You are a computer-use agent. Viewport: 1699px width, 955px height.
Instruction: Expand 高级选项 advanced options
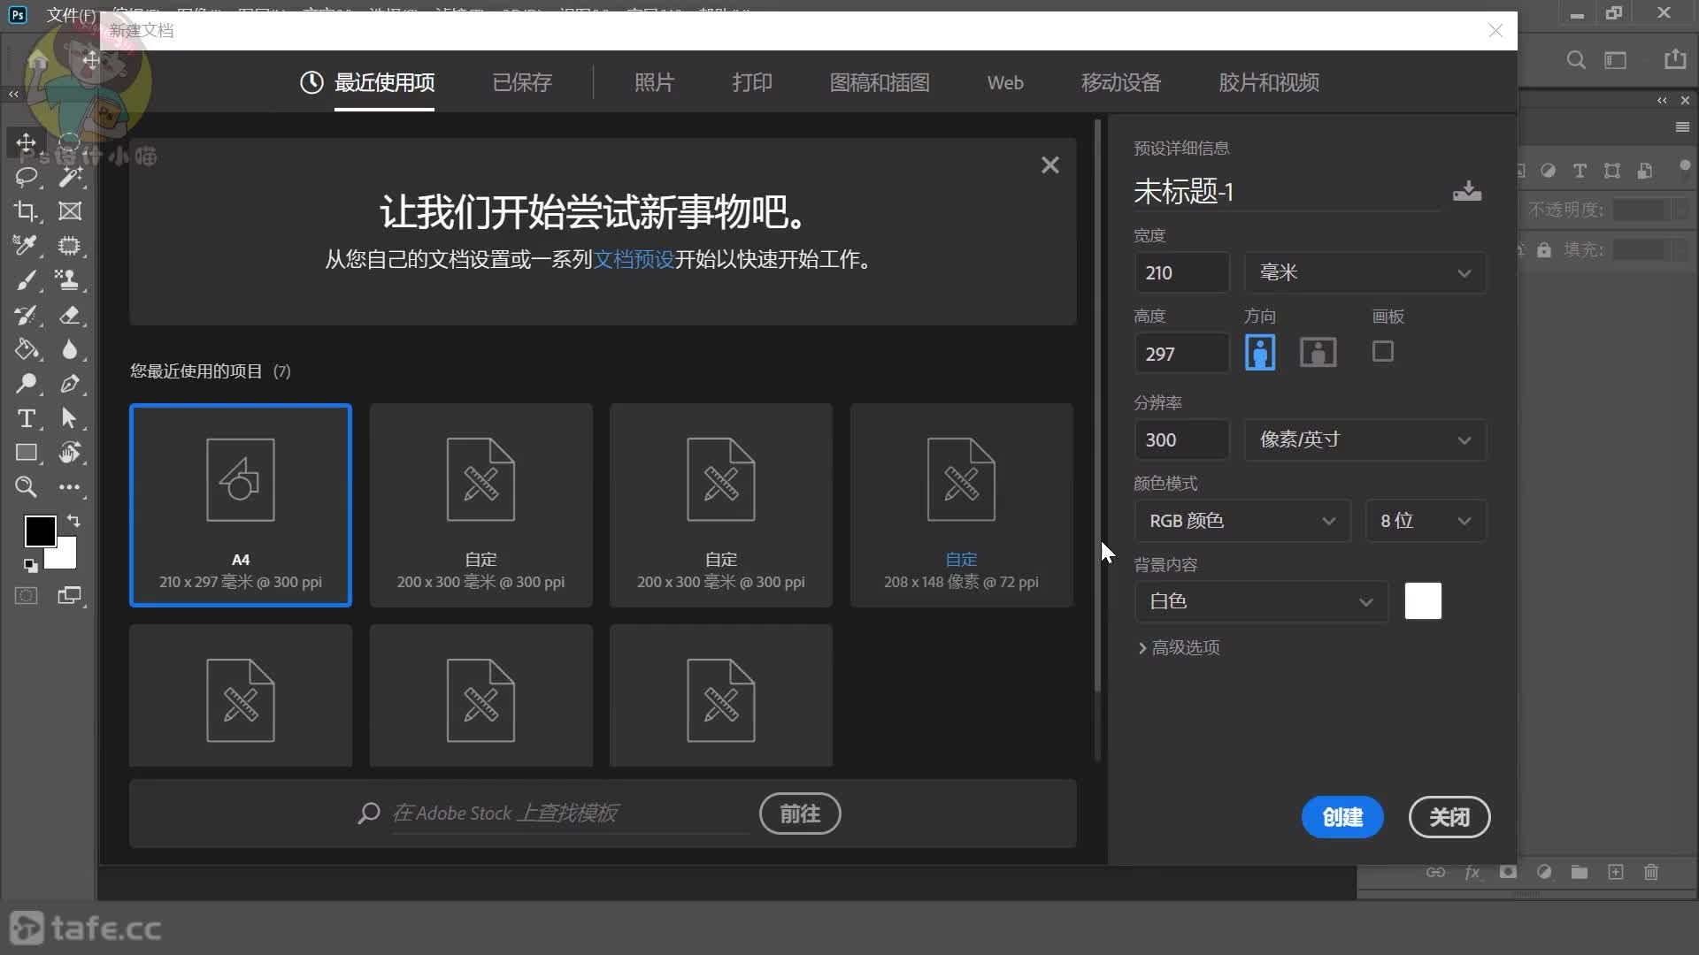click(x=1179, y=647)
